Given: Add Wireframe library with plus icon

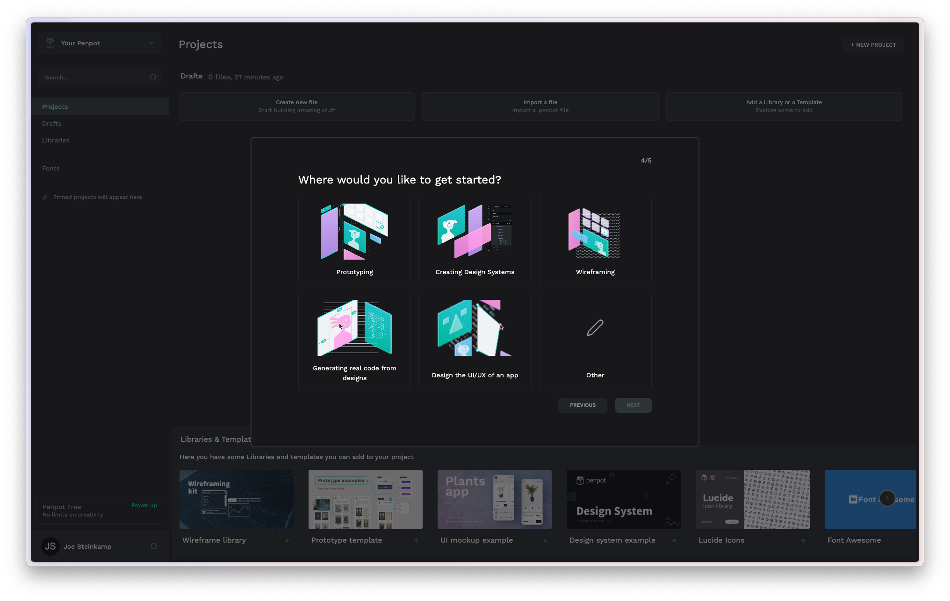Looking at the screenshot, I should pyautogui.click(x=287, y=541).
